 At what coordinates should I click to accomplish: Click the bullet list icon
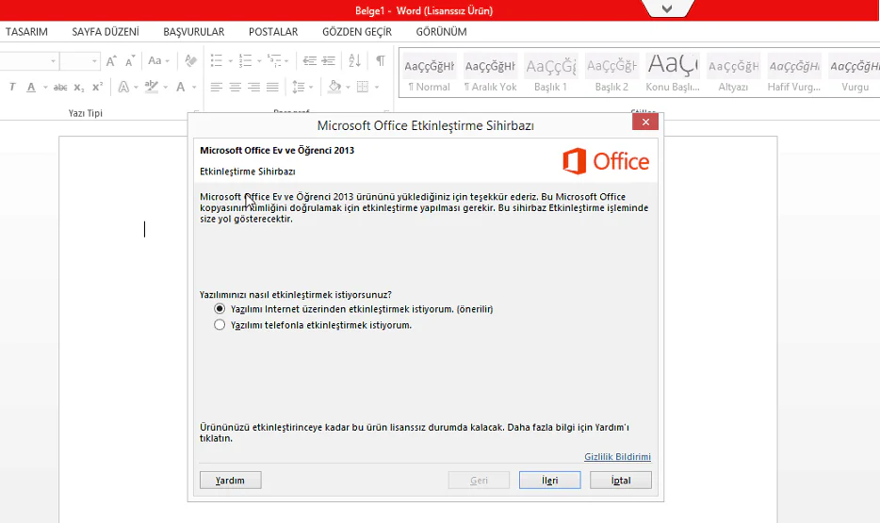[217, 60]
